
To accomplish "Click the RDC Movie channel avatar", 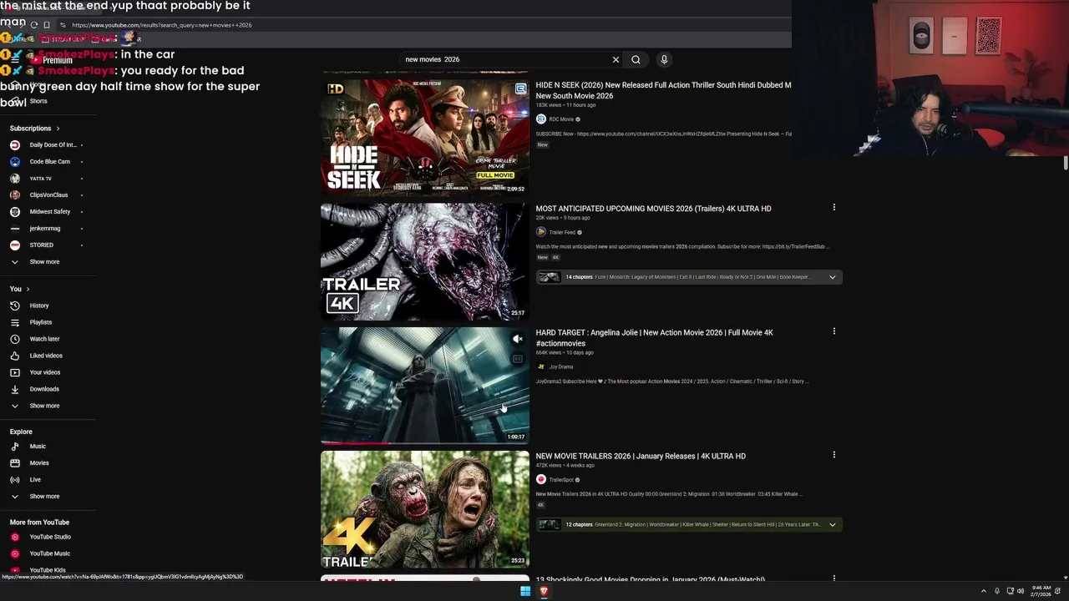I will click(x=541, y=119).
